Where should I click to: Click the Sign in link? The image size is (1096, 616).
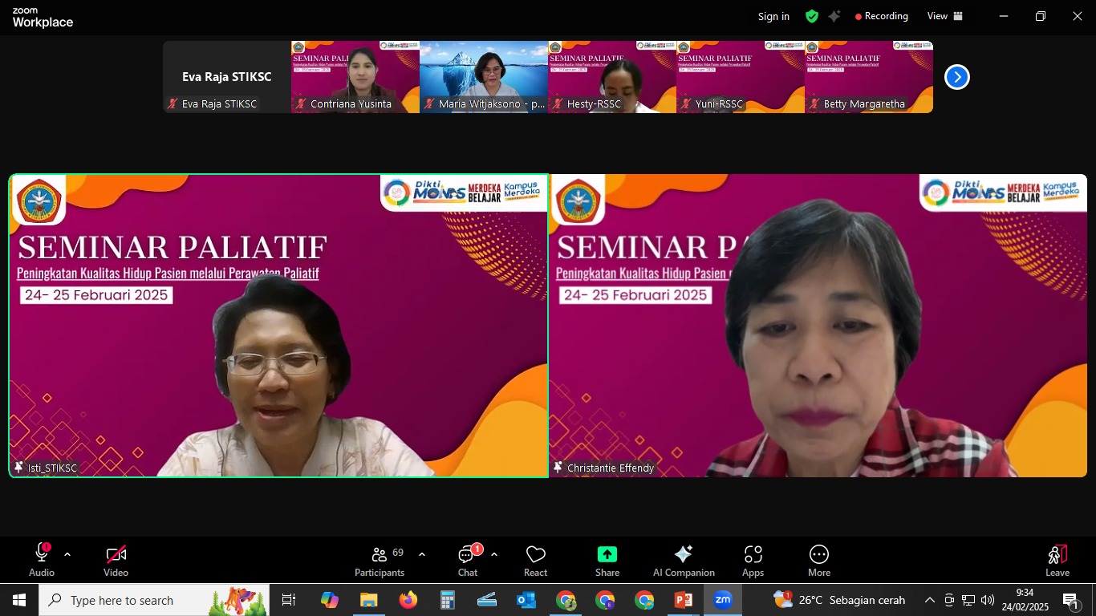coord(773,16)
